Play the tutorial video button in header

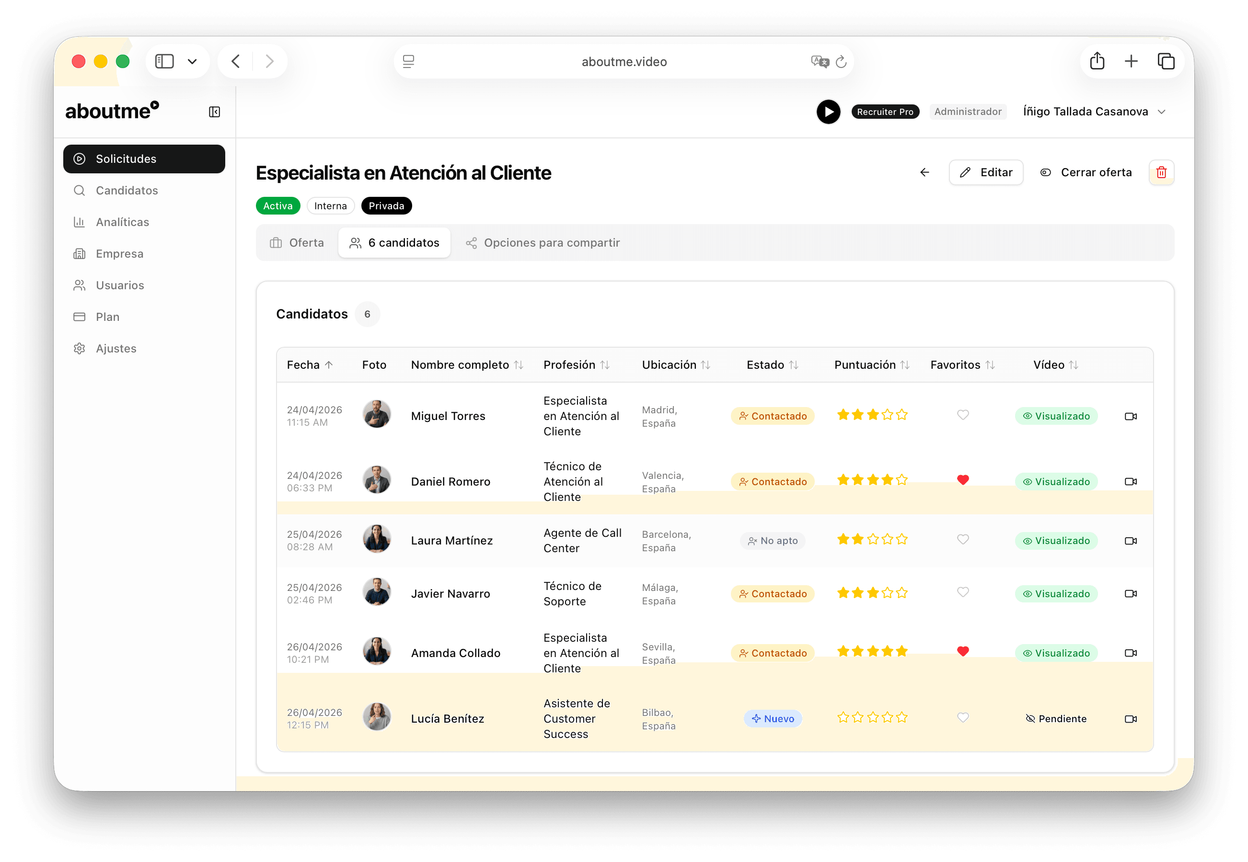click(828, 112)
